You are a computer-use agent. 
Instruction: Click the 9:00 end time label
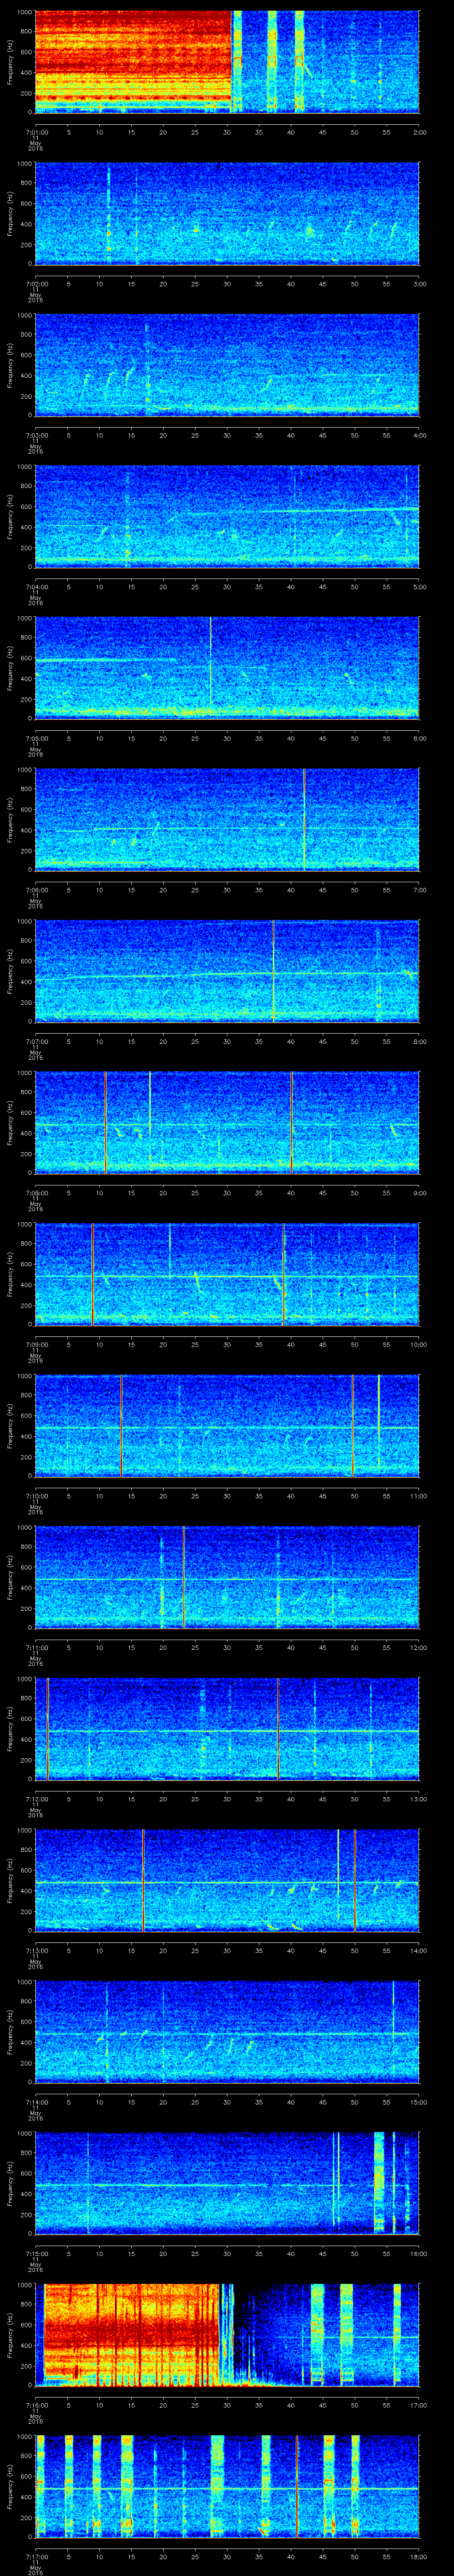419,1193
